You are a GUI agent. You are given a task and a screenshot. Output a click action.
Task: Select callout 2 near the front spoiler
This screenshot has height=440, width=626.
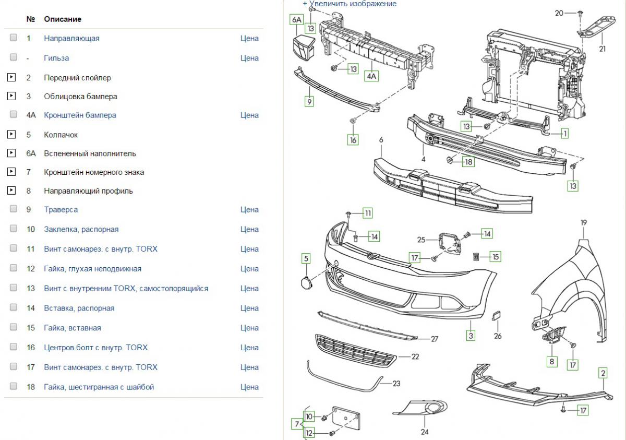[x=603, y=373]
